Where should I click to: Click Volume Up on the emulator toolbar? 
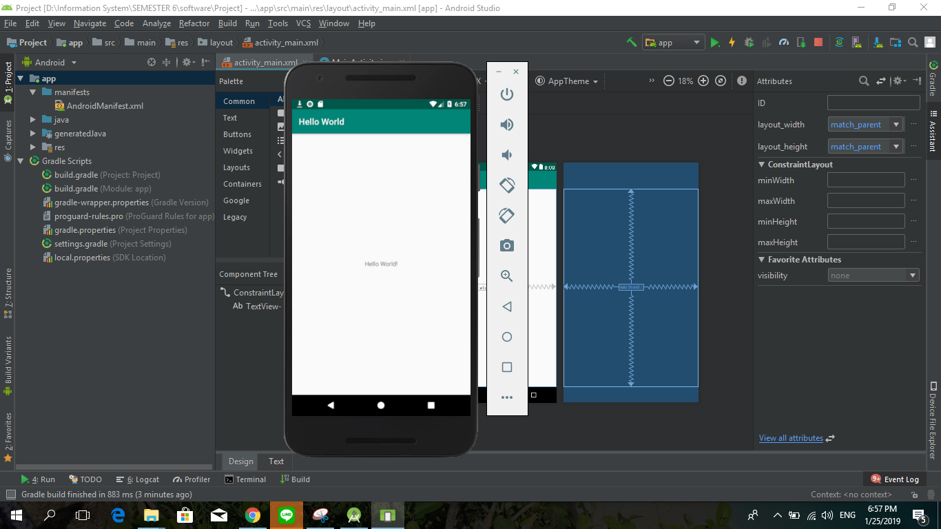(x=507, y=125)
